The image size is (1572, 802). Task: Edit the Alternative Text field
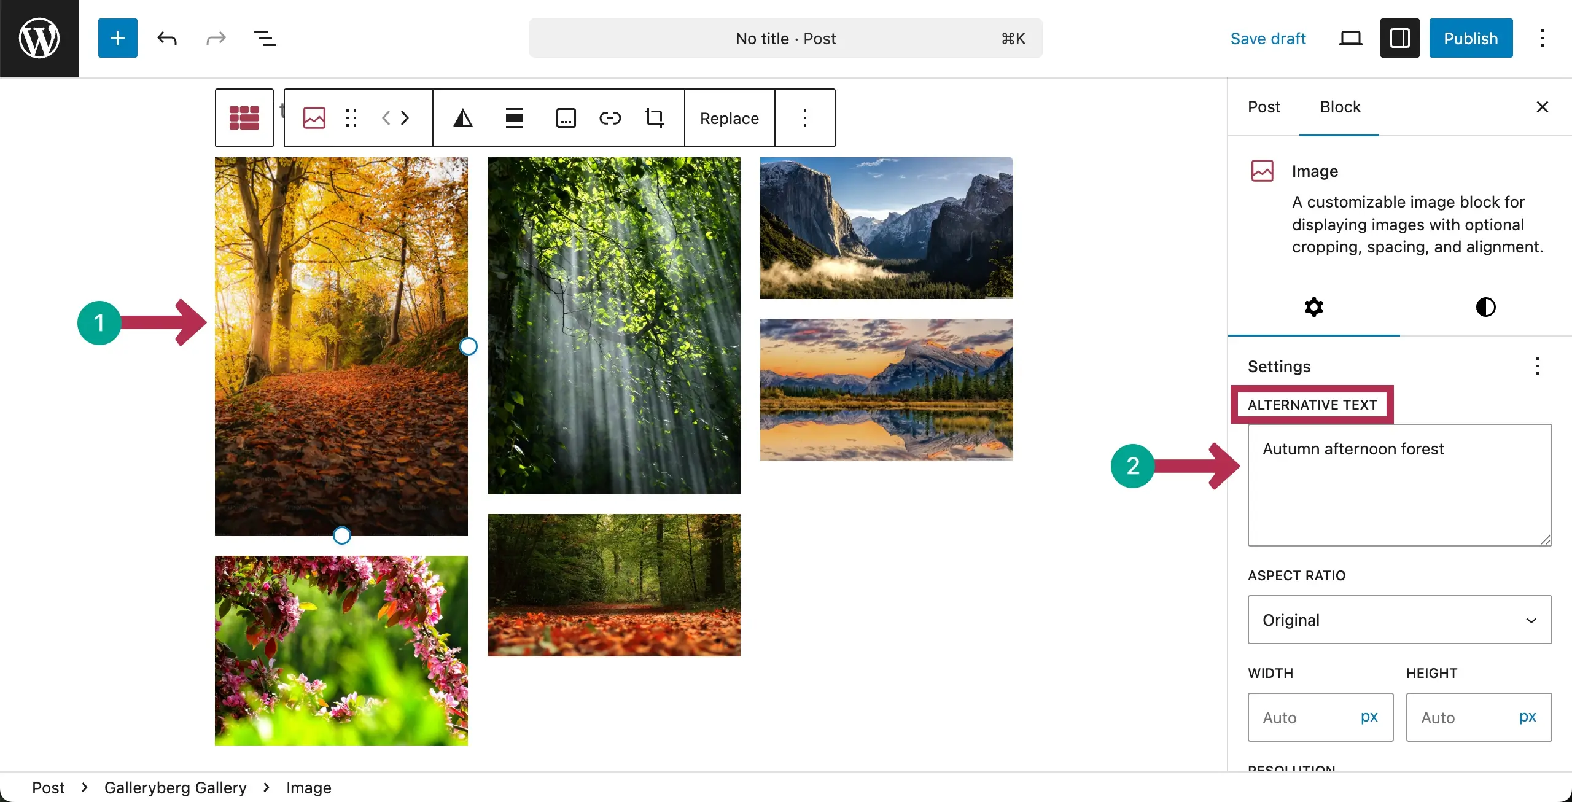pos(1399,485)
